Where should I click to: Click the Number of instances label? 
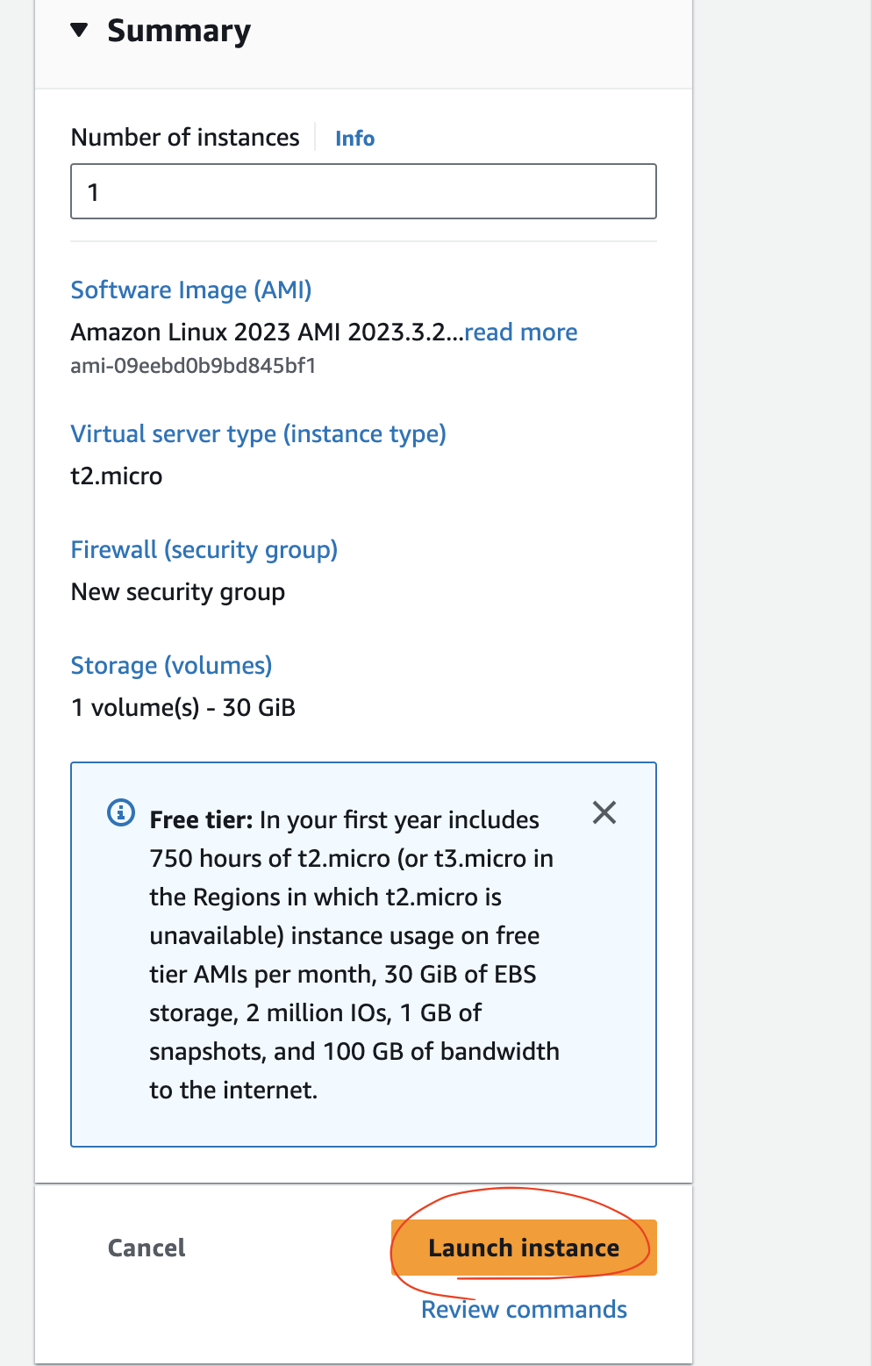pos(185,138)
